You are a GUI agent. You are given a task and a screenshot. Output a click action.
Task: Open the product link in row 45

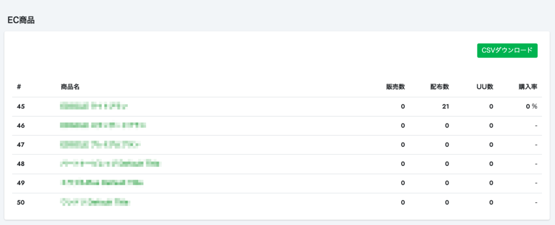click(x=94, y=106)
